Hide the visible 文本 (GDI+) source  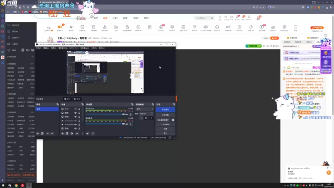(x=76, y=124)
